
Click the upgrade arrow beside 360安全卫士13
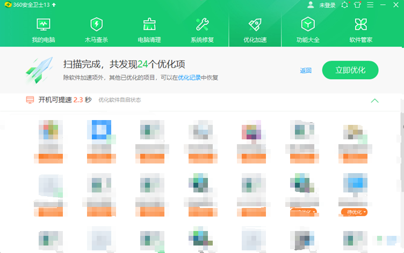(54, 5)
